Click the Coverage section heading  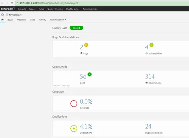(x=58, y=92)
